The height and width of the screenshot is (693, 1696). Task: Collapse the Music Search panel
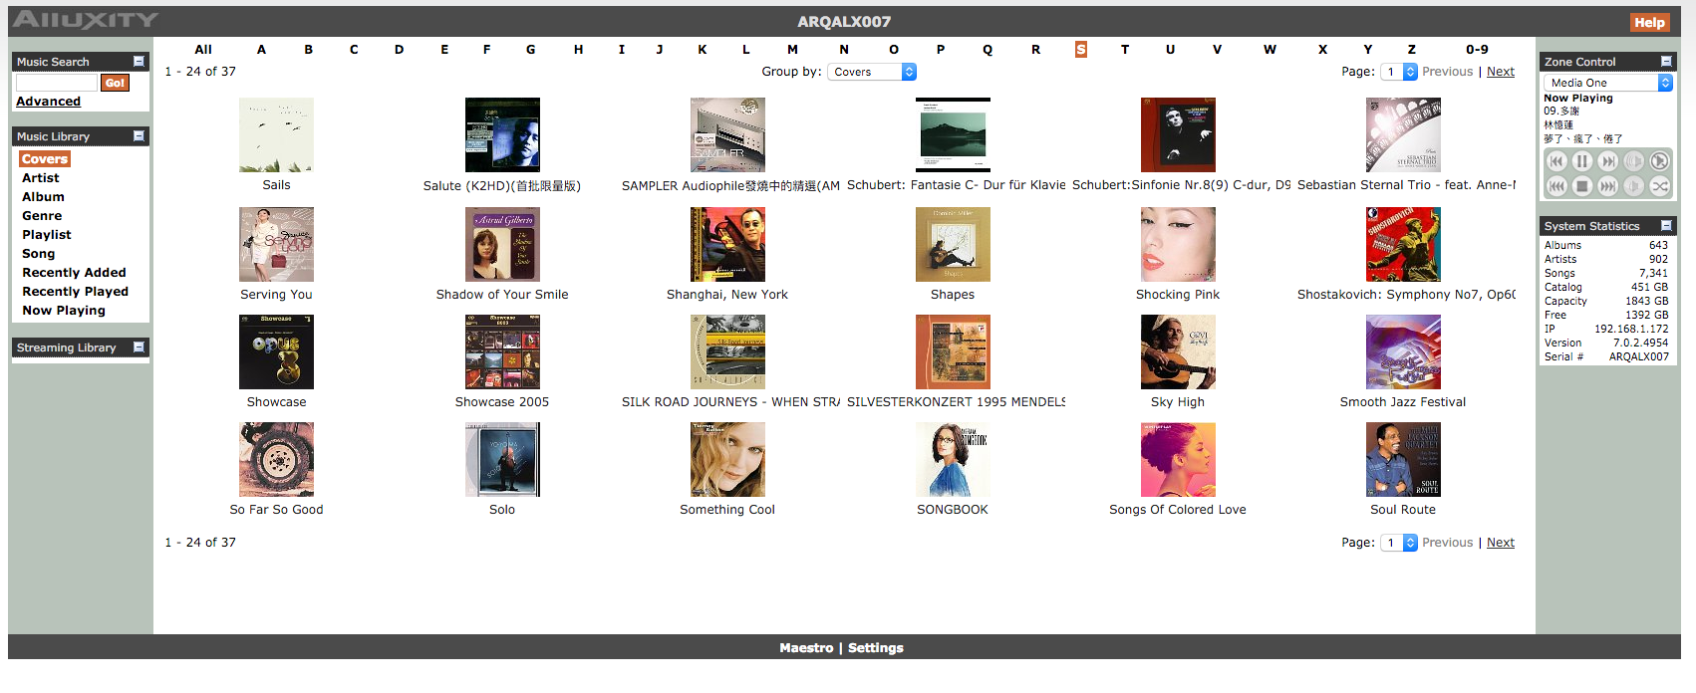(139, 62)
